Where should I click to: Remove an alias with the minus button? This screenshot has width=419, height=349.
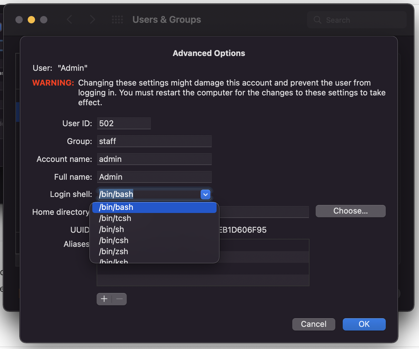pyautogui.click(x=119, y=299)
